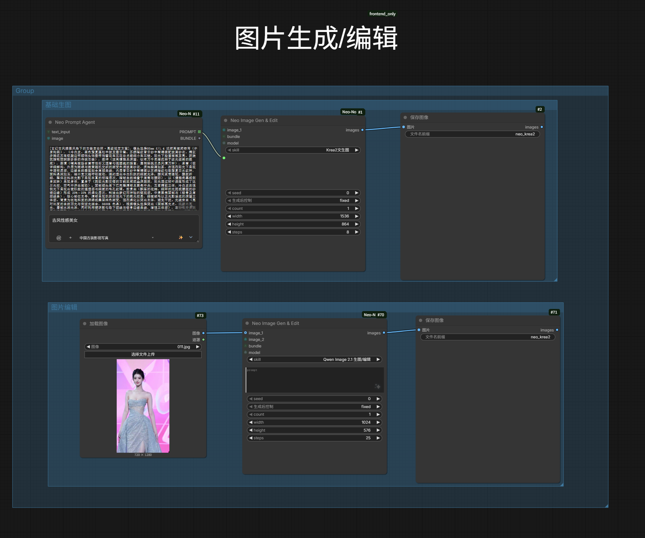Click the 文件名前缀 field in save node #2
The image size is (645, 538).
[x=472, y=134]
